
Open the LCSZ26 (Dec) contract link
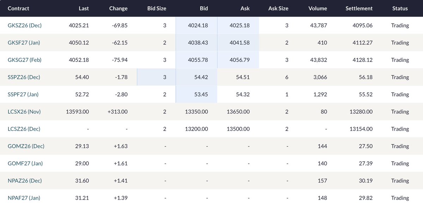(24, 129)
